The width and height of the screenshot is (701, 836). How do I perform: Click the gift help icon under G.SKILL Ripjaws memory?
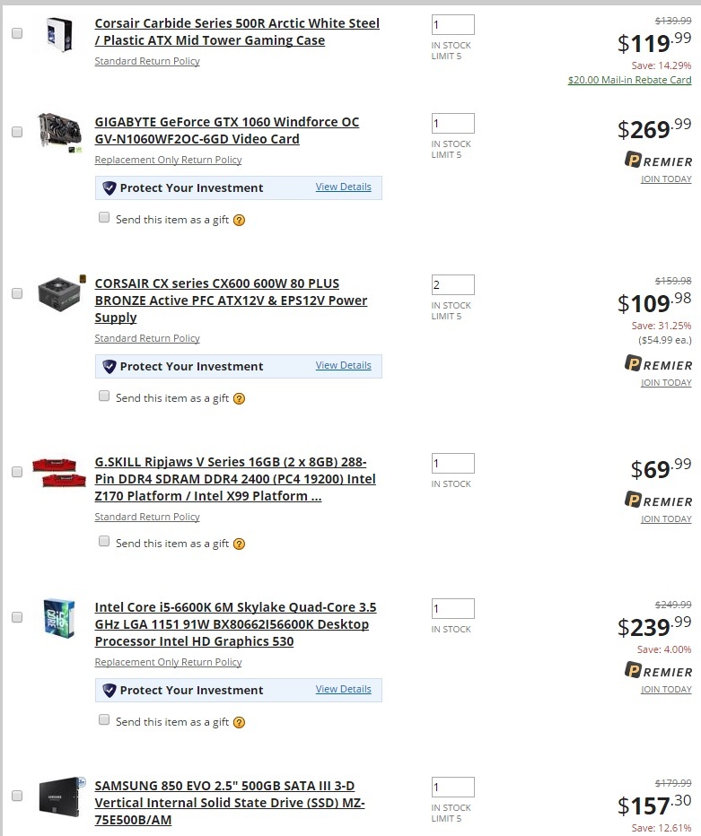coord(239,544)
